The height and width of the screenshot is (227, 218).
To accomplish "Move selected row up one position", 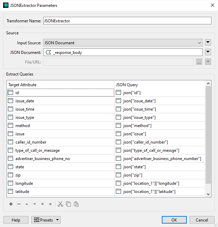I will tap(27, 204).
